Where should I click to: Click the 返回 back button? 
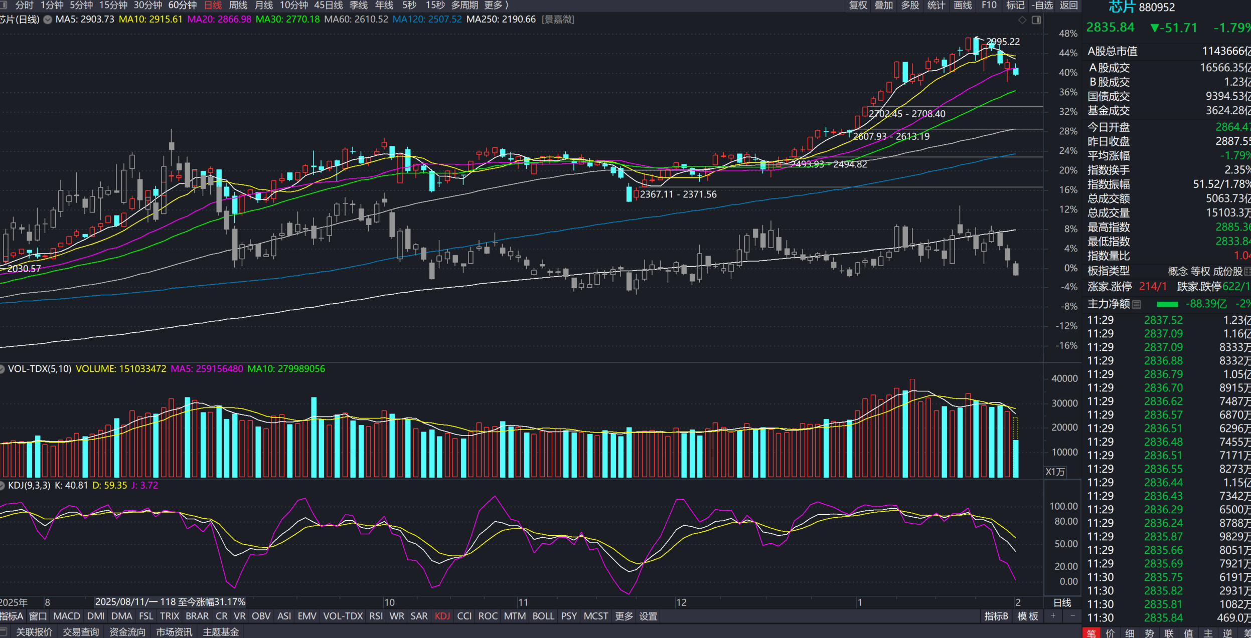1068,6
